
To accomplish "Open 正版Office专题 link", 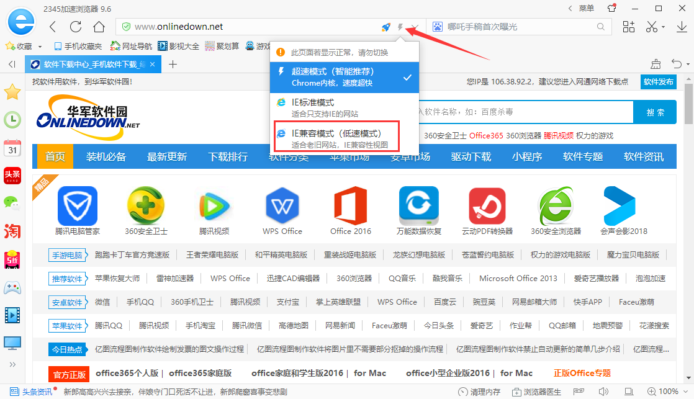I will (x=582, y=373).
